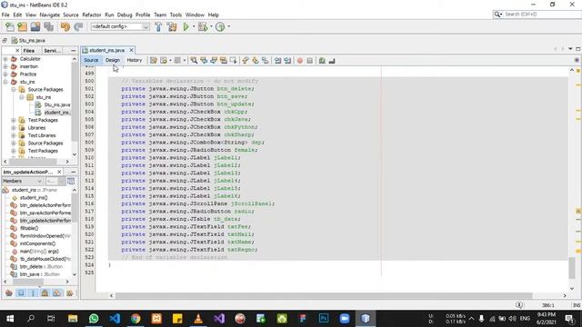Viewport: 582px width, 327px height.
Task: Start macro recording with the red circle
Action: pos(300,61)
